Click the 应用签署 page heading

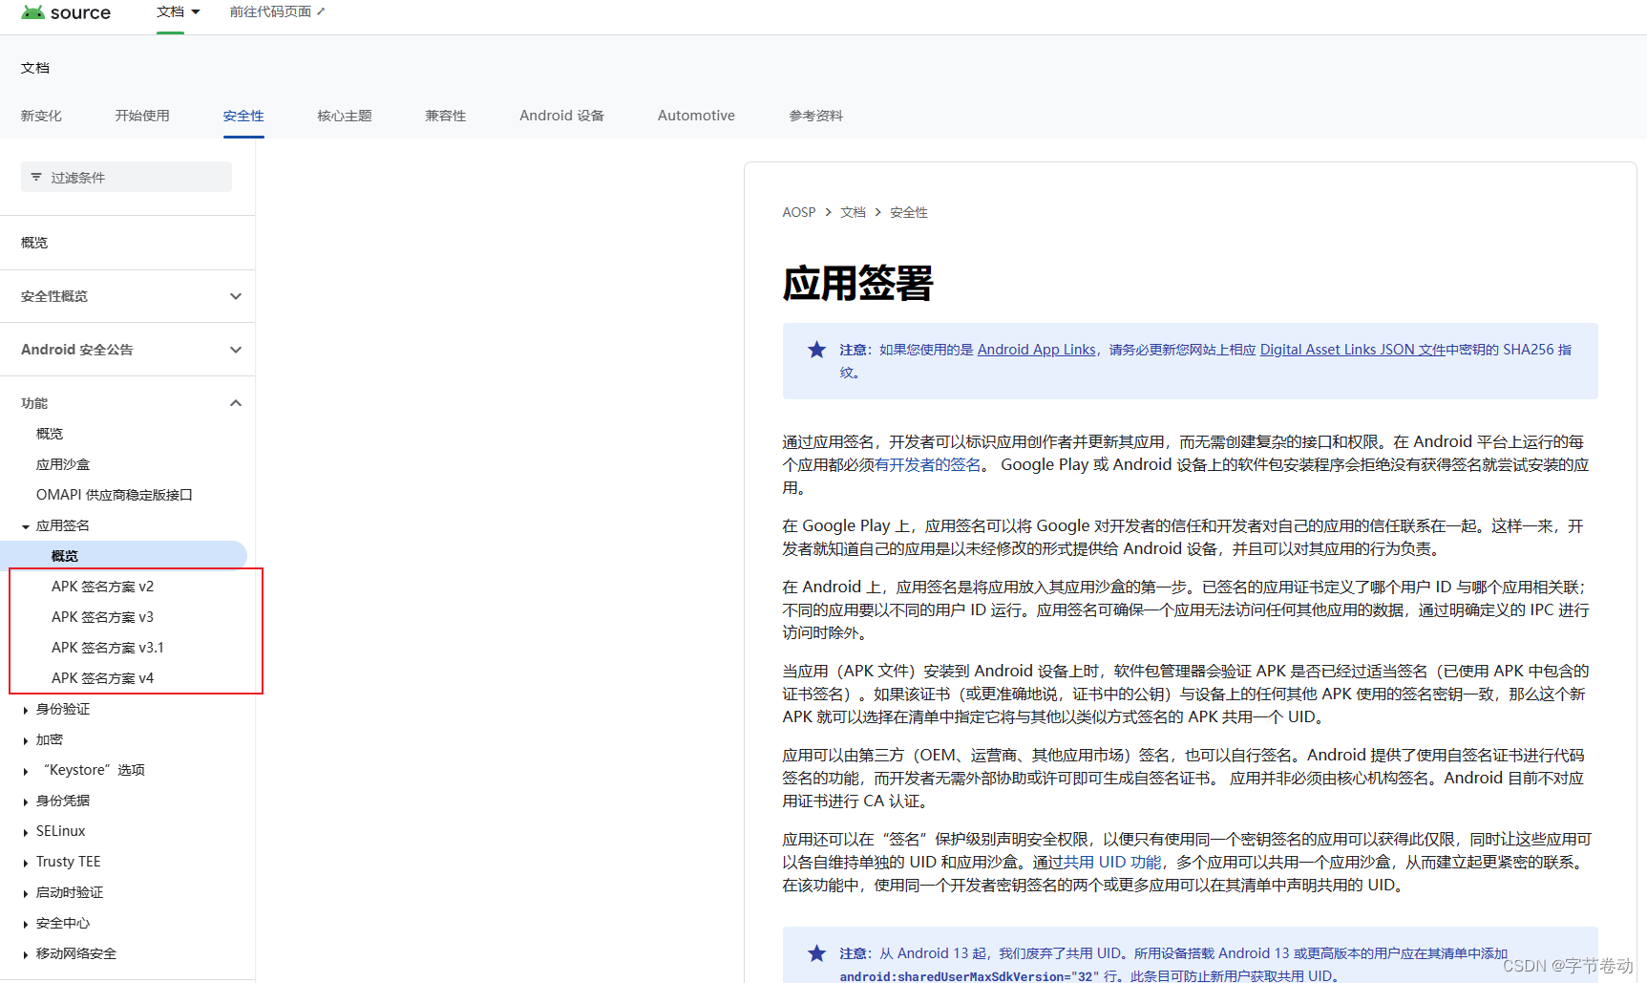tap(857, 284)
